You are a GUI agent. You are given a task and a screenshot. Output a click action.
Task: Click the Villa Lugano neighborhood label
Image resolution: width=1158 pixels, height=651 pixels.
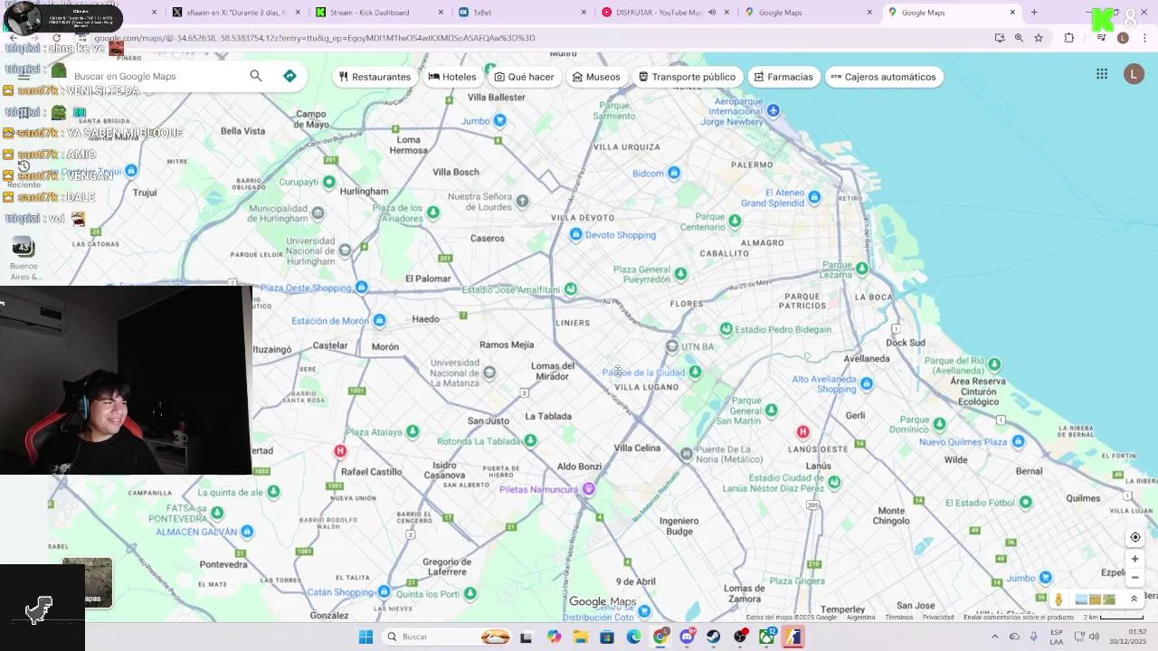646,387
